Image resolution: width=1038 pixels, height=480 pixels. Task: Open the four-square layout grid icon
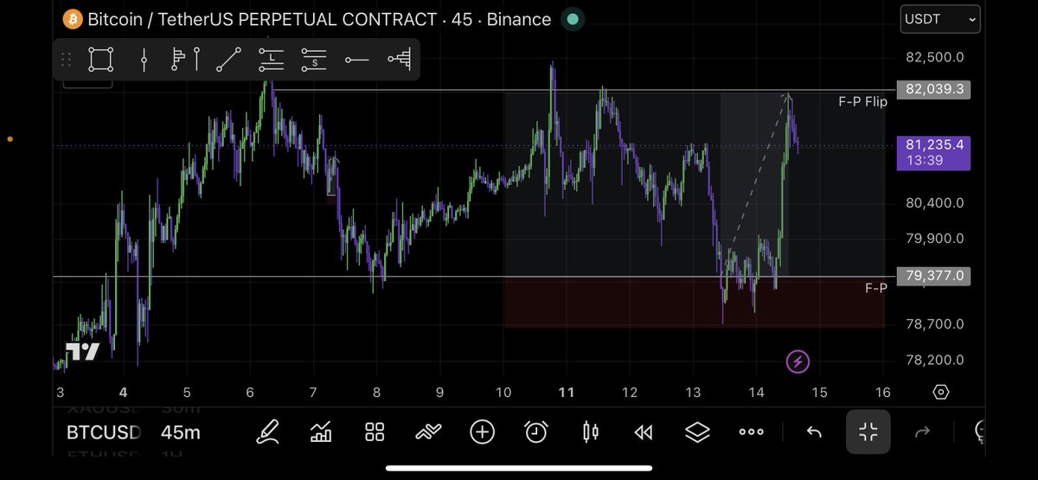coord(375,432)
